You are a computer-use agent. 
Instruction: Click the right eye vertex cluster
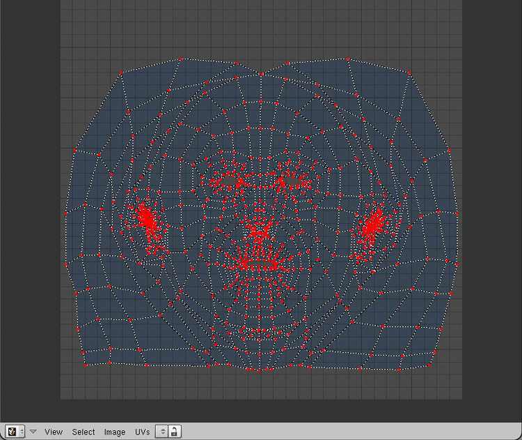point(287,181)
